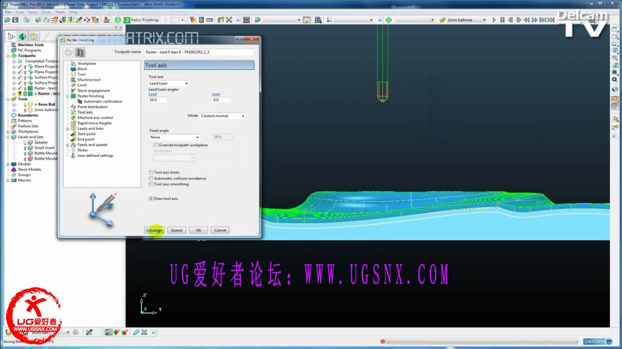622x349 pixels.
Task: Click the refresh view icon in right toolbar
Action: pos(615,64)
